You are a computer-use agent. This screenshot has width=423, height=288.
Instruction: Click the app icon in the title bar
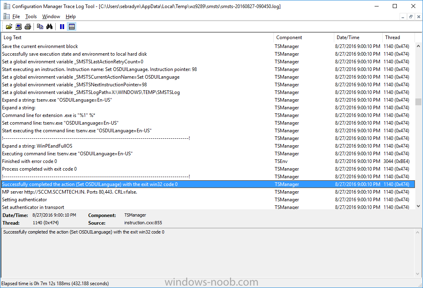(x=6, y=6)
